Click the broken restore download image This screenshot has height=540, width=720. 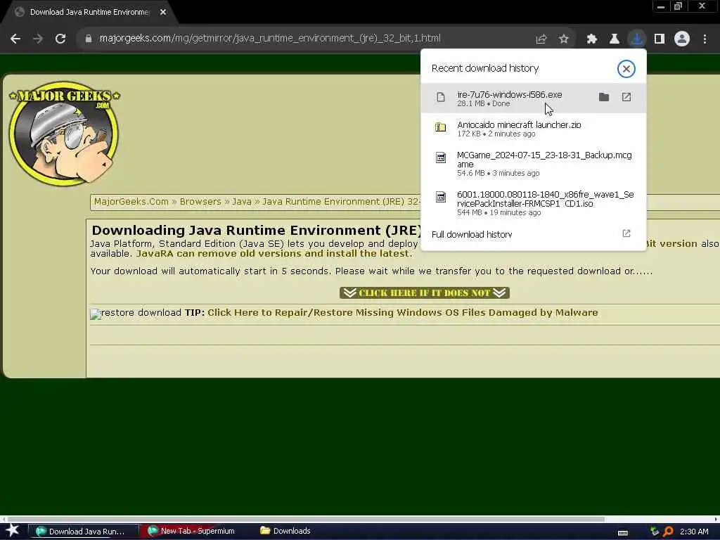[96, 314]
